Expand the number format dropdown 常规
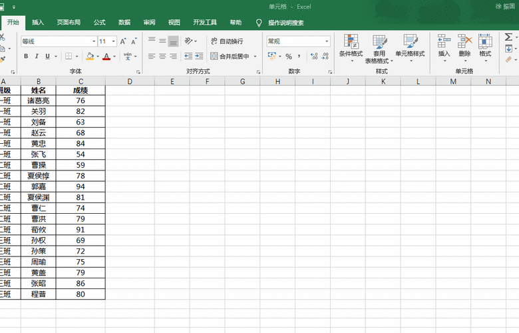Image resolution: width=519 pixels, height=333 pixels. point(327,41)
